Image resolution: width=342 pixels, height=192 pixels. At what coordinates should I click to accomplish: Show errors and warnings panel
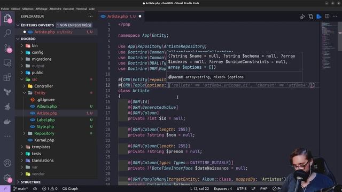pos(50,188)
